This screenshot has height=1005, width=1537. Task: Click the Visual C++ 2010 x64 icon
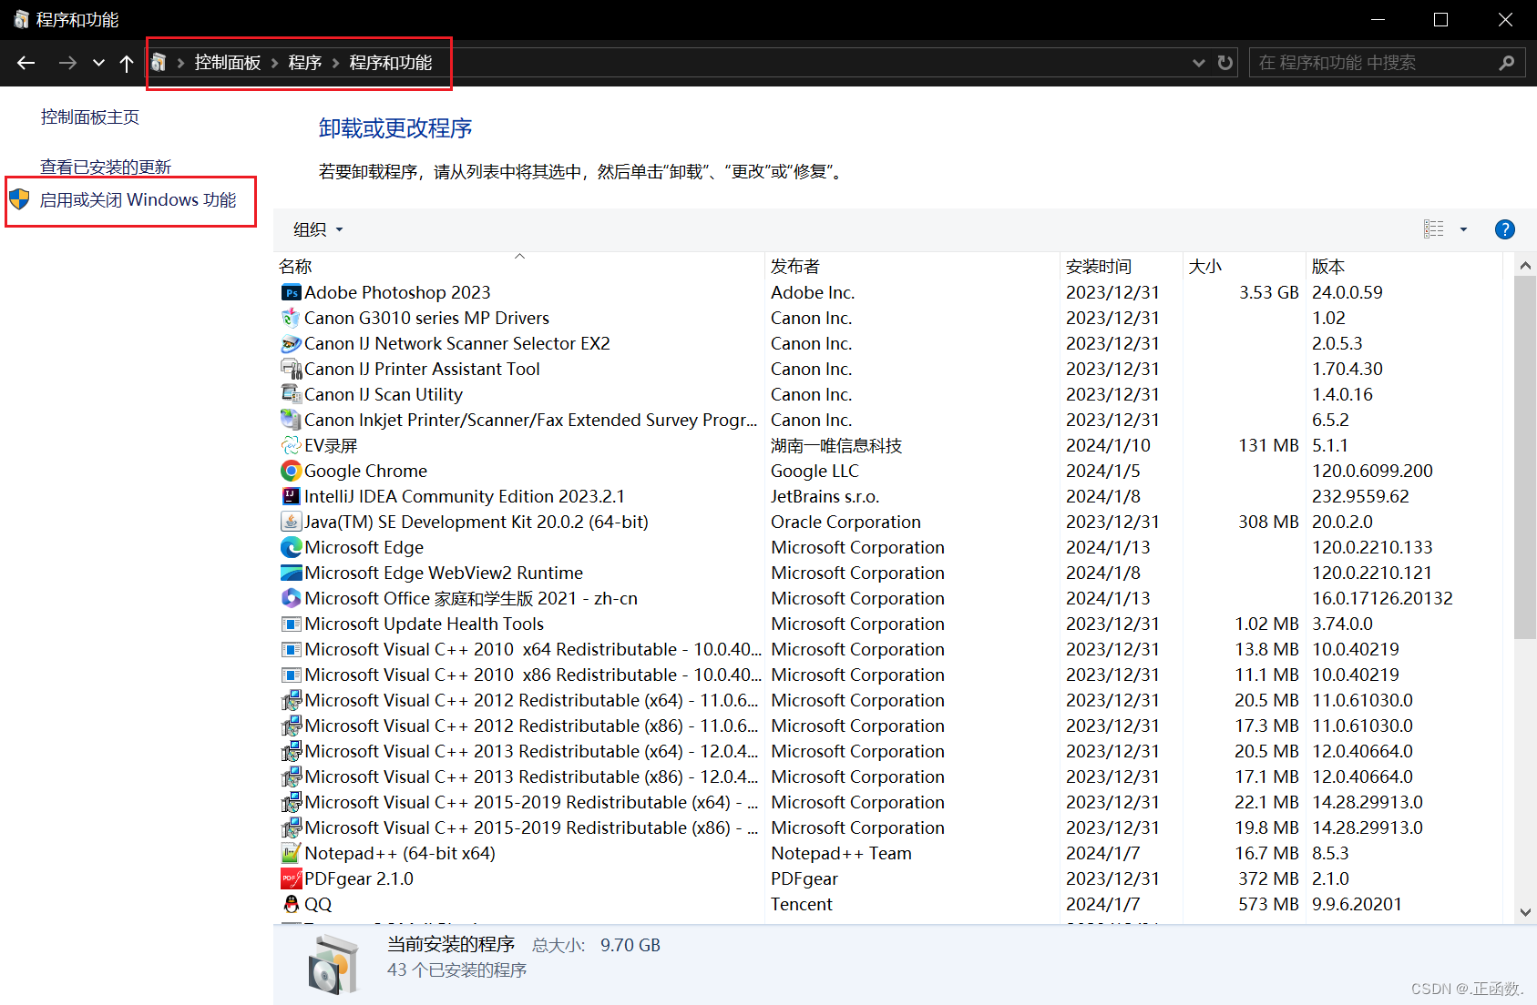pyautogui.click(x=291, y=649)
